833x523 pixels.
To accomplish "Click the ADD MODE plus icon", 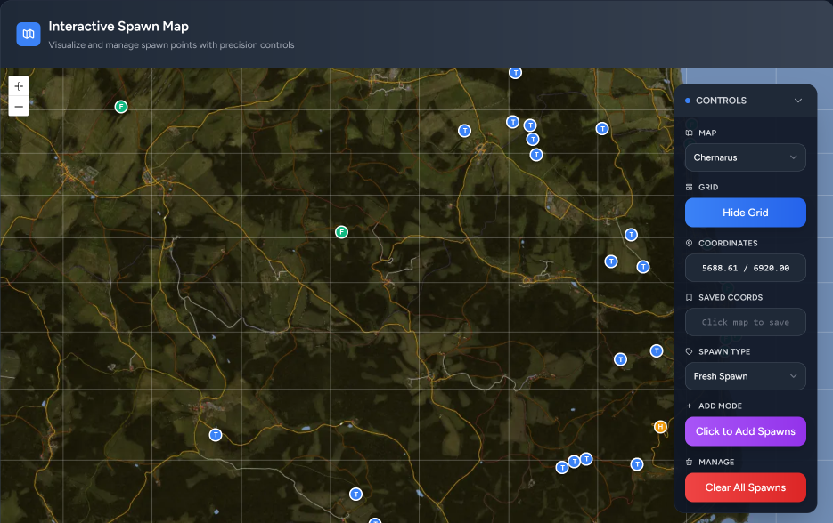I will tap(688, 406).
